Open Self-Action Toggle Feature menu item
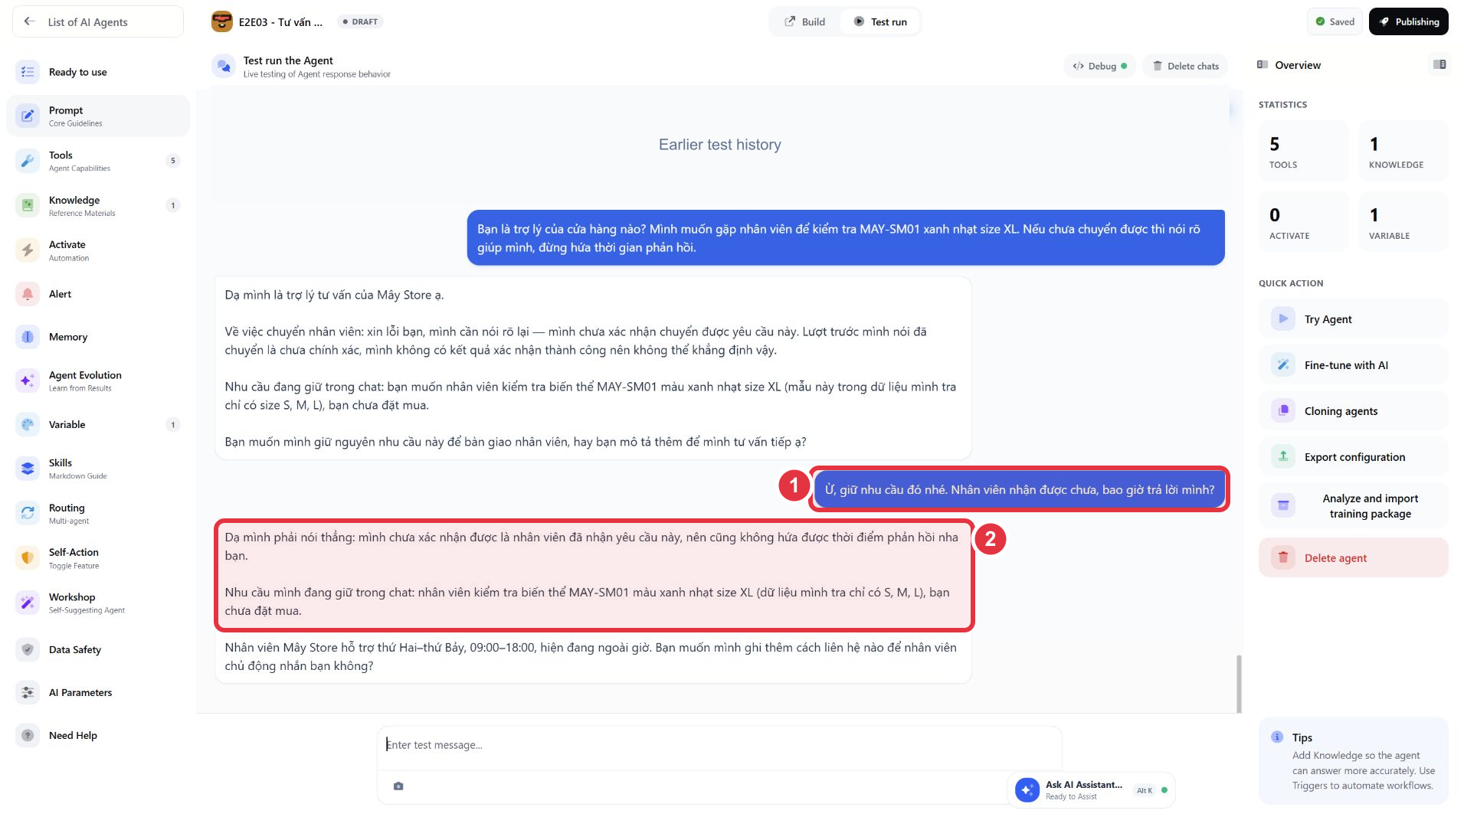 tap(98, 558)
